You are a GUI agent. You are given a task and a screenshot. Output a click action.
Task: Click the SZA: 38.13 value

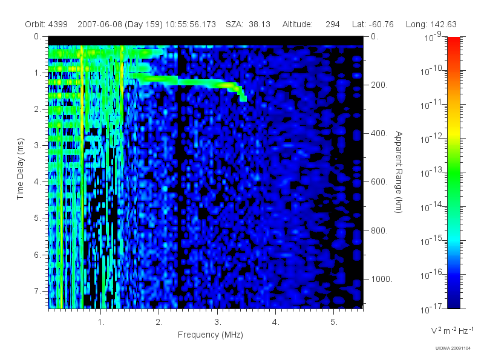coord(248,24)
